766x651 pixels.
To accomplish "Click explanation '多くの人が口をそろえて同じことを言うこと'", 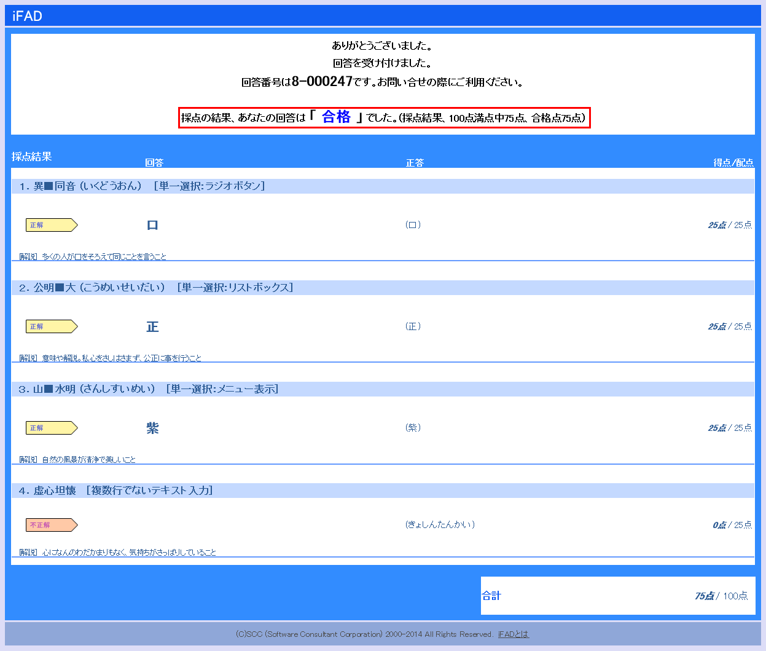I will pyautogui.click(x=104, y=256).
